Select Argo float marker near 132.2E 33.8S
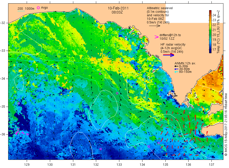 pos(100,74)
